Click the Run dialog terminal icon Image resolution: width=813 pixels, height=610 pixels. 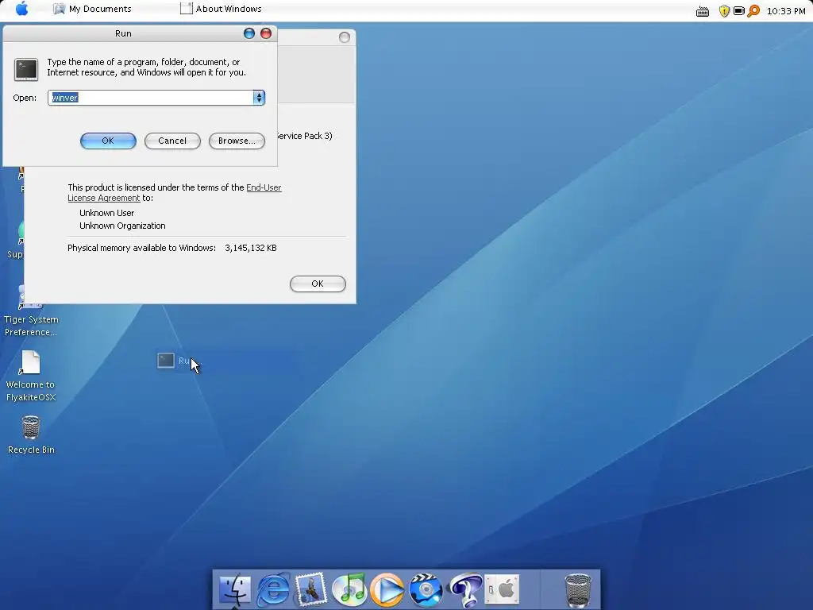pyautogui.click(x=26, y=70)
